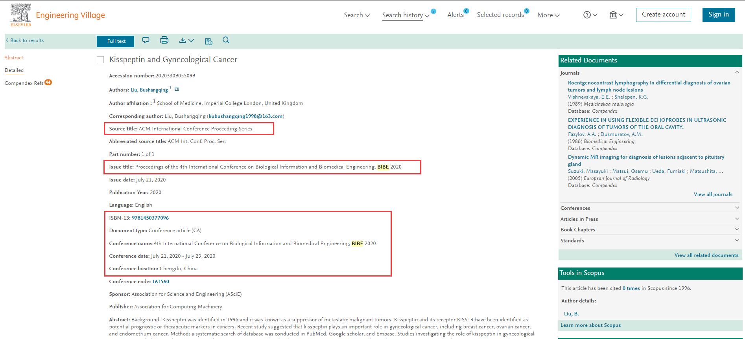Image resolution: width=745 pixels, height=339 pixels.
Task: Expand the Conferences section
Action: tap(737, 208)
